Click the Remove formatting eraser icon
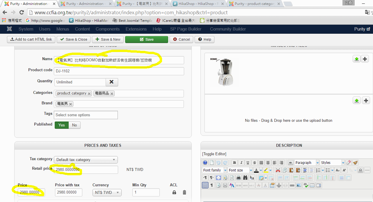Viewport: 373px width, 202px height. pos(348,162)
